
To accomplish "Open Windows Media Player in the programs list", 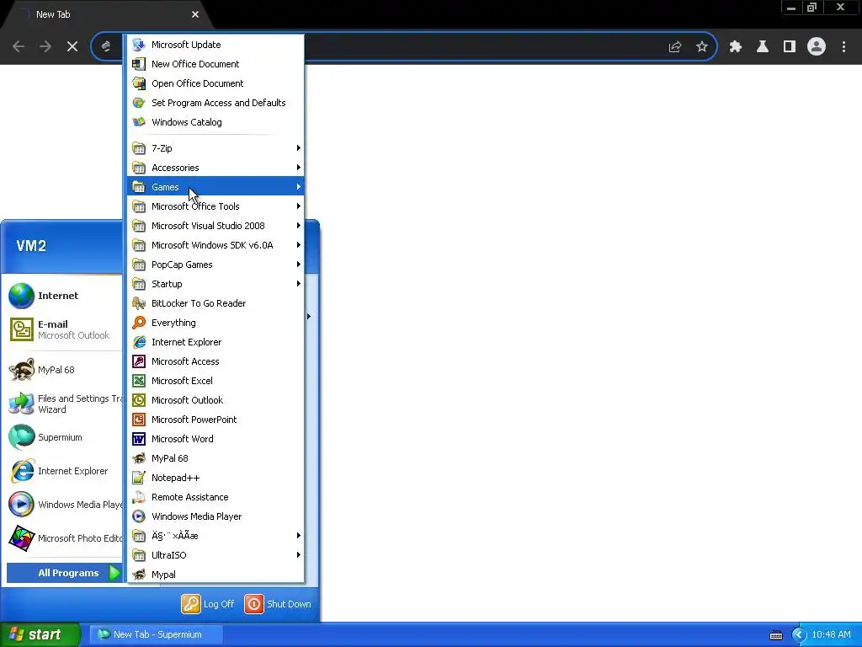I will (215, 516).
